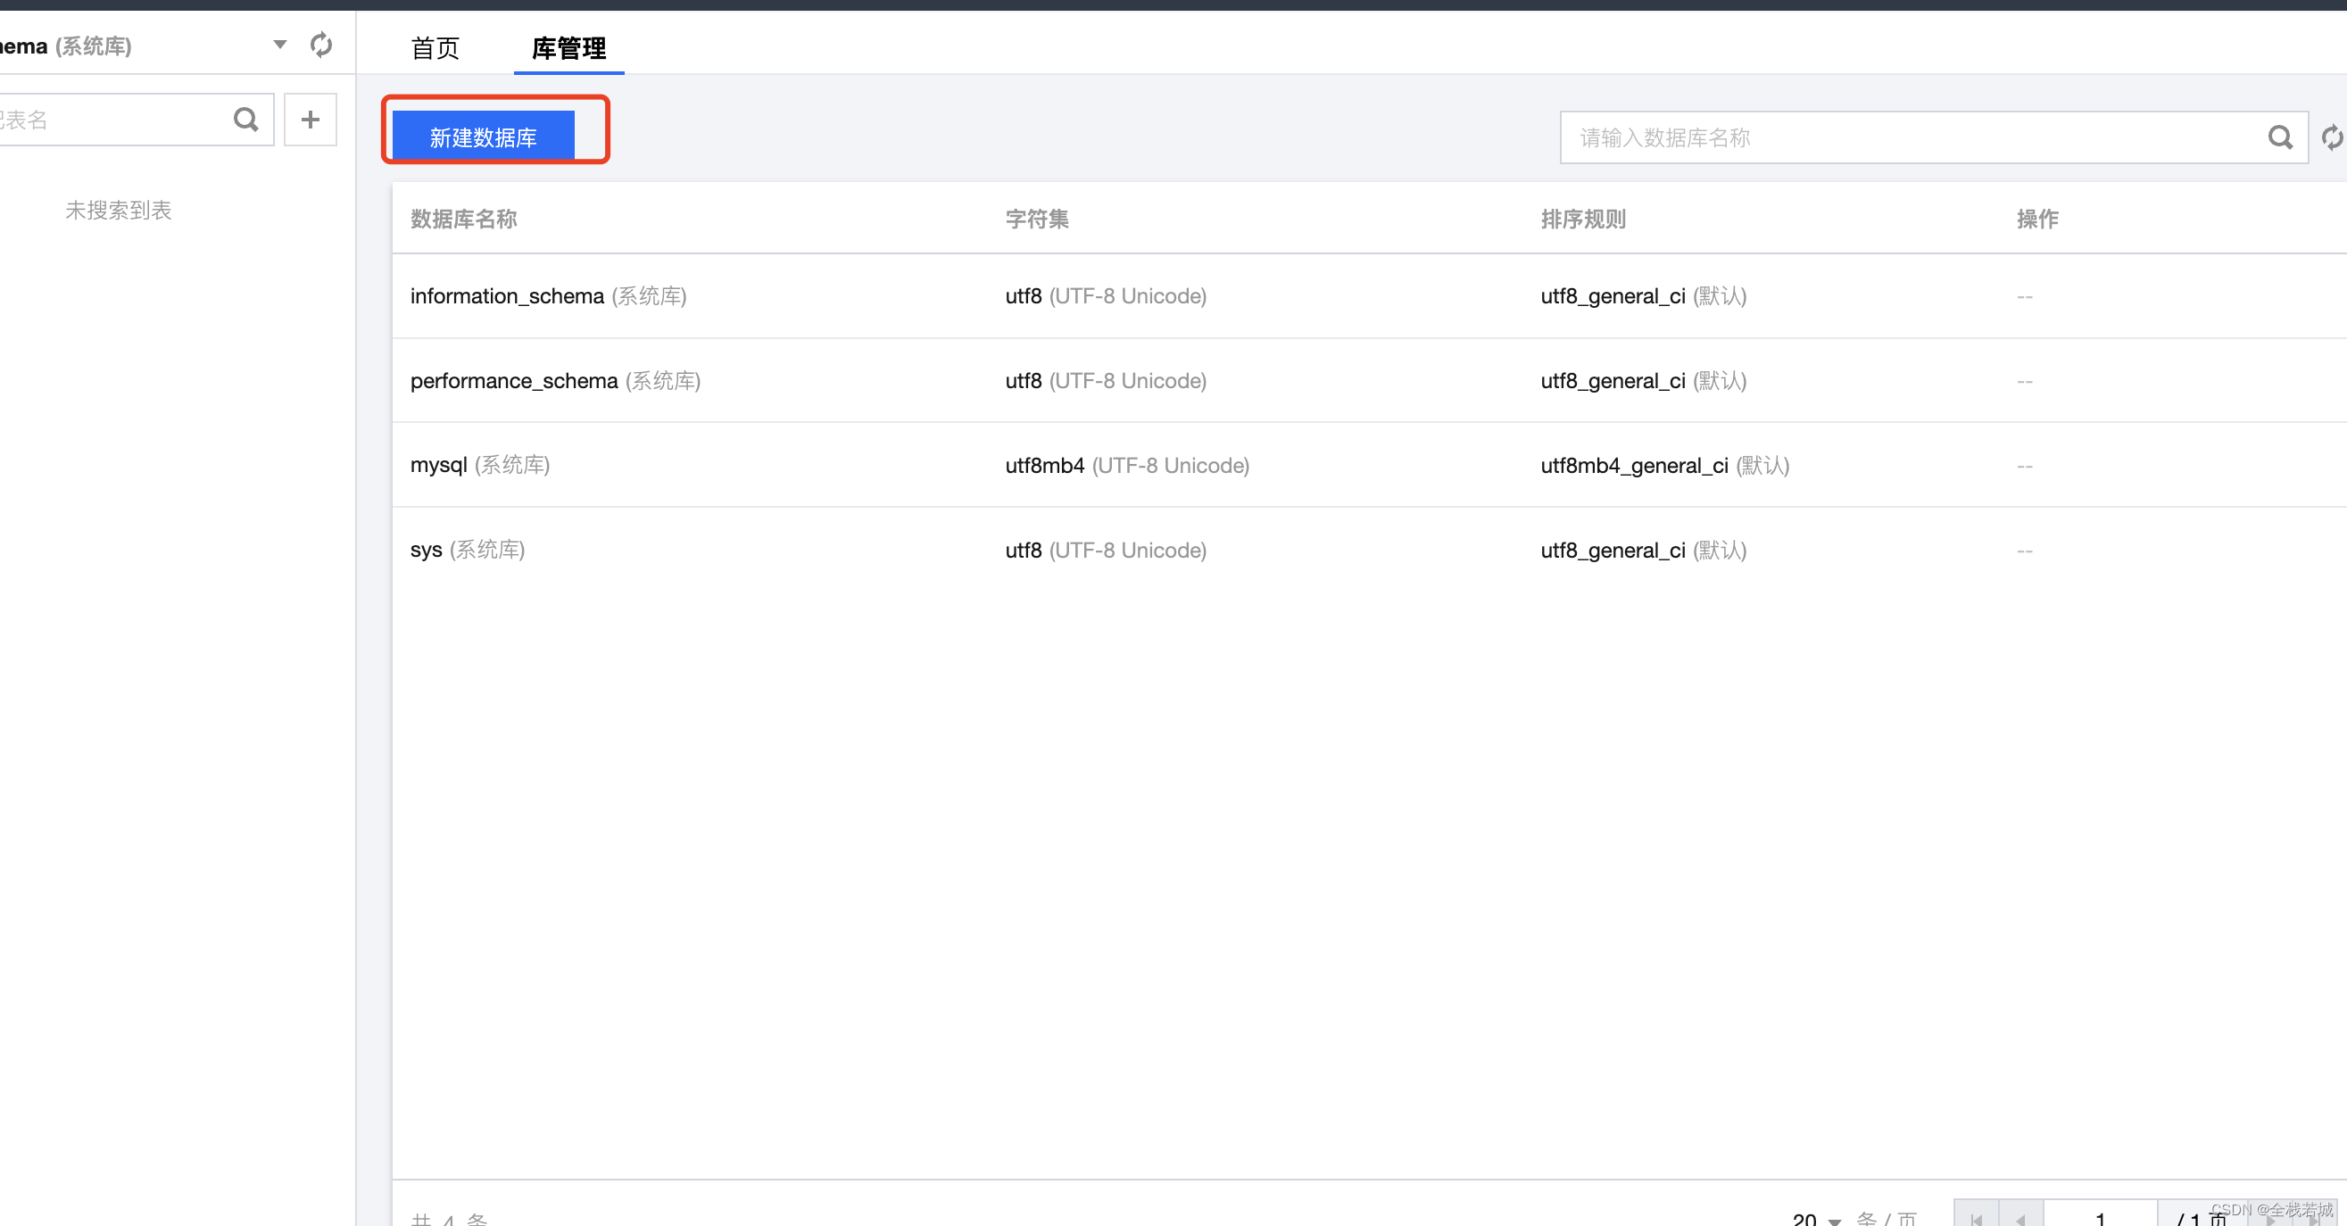Viewport: 2347px width, 1226px height.
Task: Click the 操作 column header
Action: [x=2037, y=219]
